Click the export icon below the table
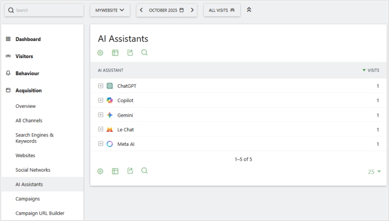Image resolution: width=389 pixels, height=221 pixels. click(x=130, y=171)
